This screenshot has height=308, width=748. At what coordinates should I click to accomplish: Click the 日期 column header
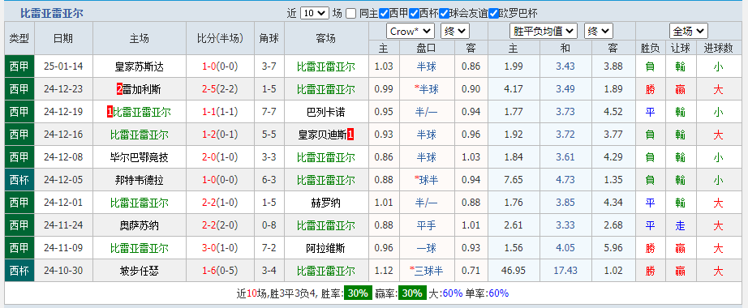[x=63, y=38]
